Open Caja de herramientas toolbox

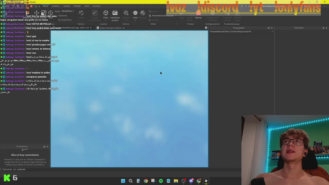(x=95, y=16)
